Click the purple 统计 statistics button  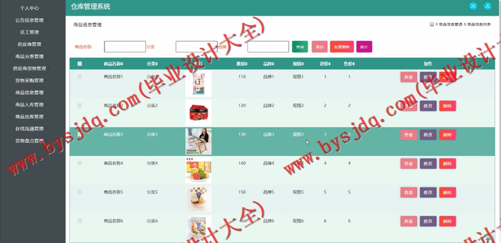tap(364, 47)
